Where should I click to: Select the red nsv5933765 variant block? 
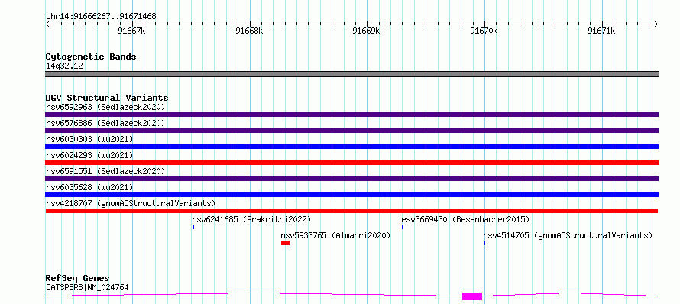coord(285,243)
